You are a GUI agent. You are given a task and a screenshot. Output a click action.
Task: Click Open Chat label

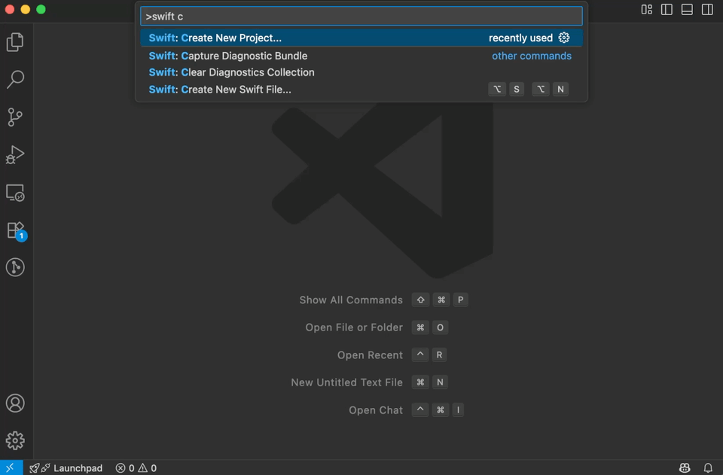pos(376,410)
